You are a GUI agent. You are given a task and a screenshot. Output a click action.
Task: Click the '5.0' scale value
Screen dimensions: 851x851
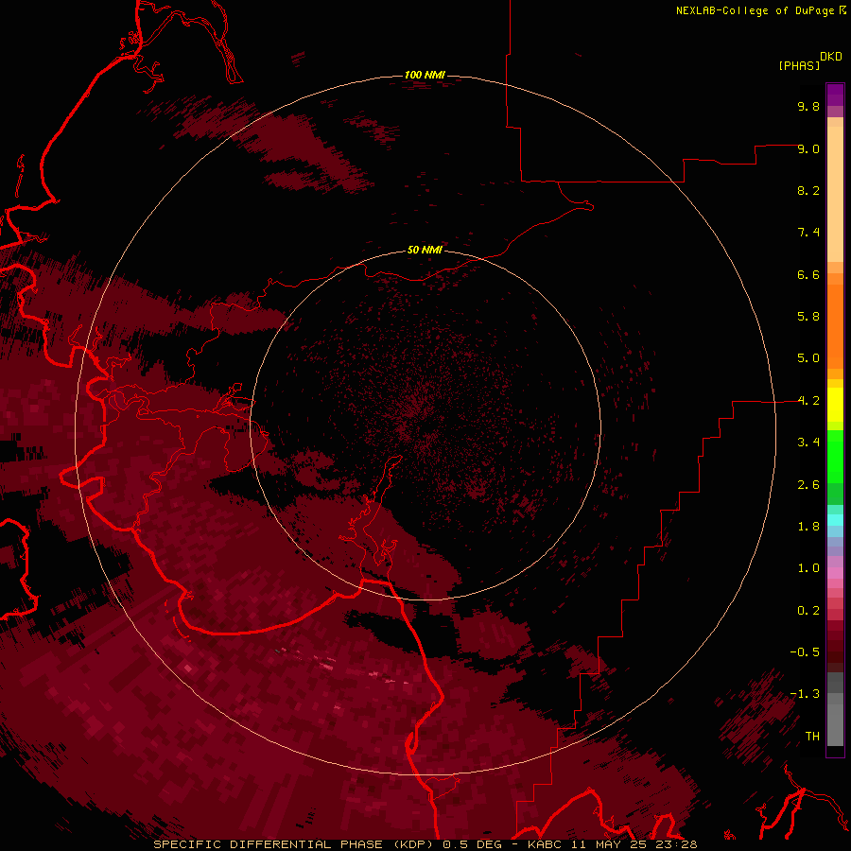pyautogui.click(x=808, y=358)
